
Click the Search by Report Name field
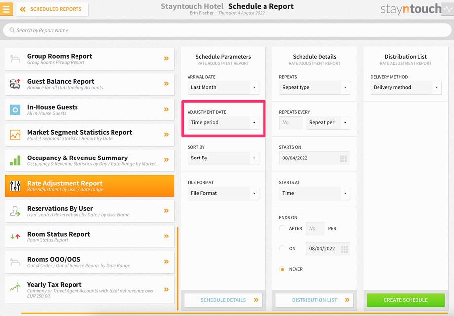(x=227, y=30)
